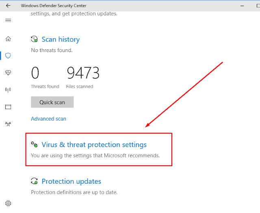Start a Quick scan
This screenshot has width=260, height=213.
click(x=52, y=102)
